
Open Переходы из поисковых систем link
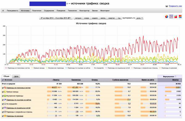18,88
